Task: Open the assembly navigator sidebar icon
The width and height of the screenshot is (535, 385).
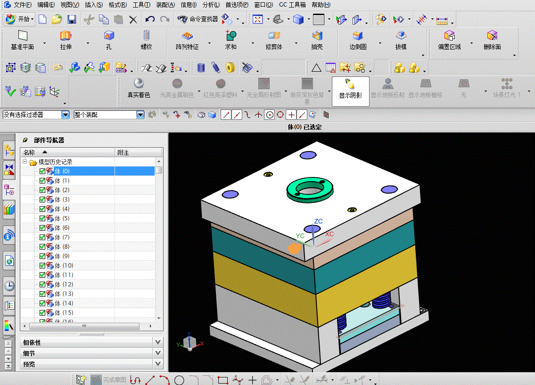Action: [x=9, y=151]
